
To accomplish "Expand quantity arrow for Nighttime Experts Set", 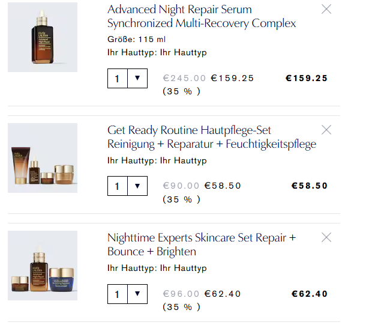I will point(137,294).
